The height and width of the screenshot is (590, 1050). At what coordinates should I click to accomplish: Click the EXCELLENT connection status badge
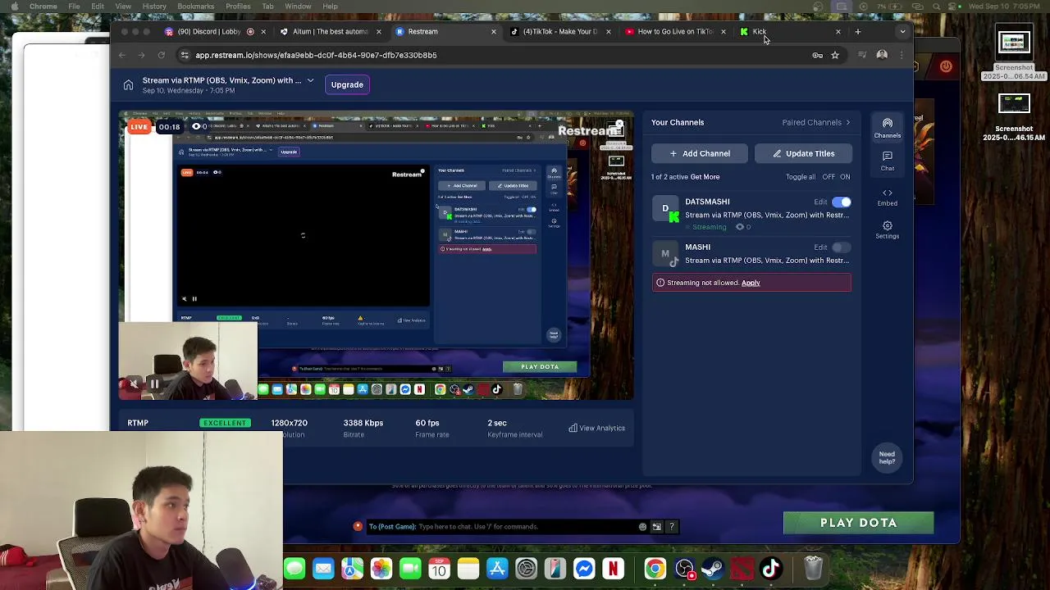point(225,423)
